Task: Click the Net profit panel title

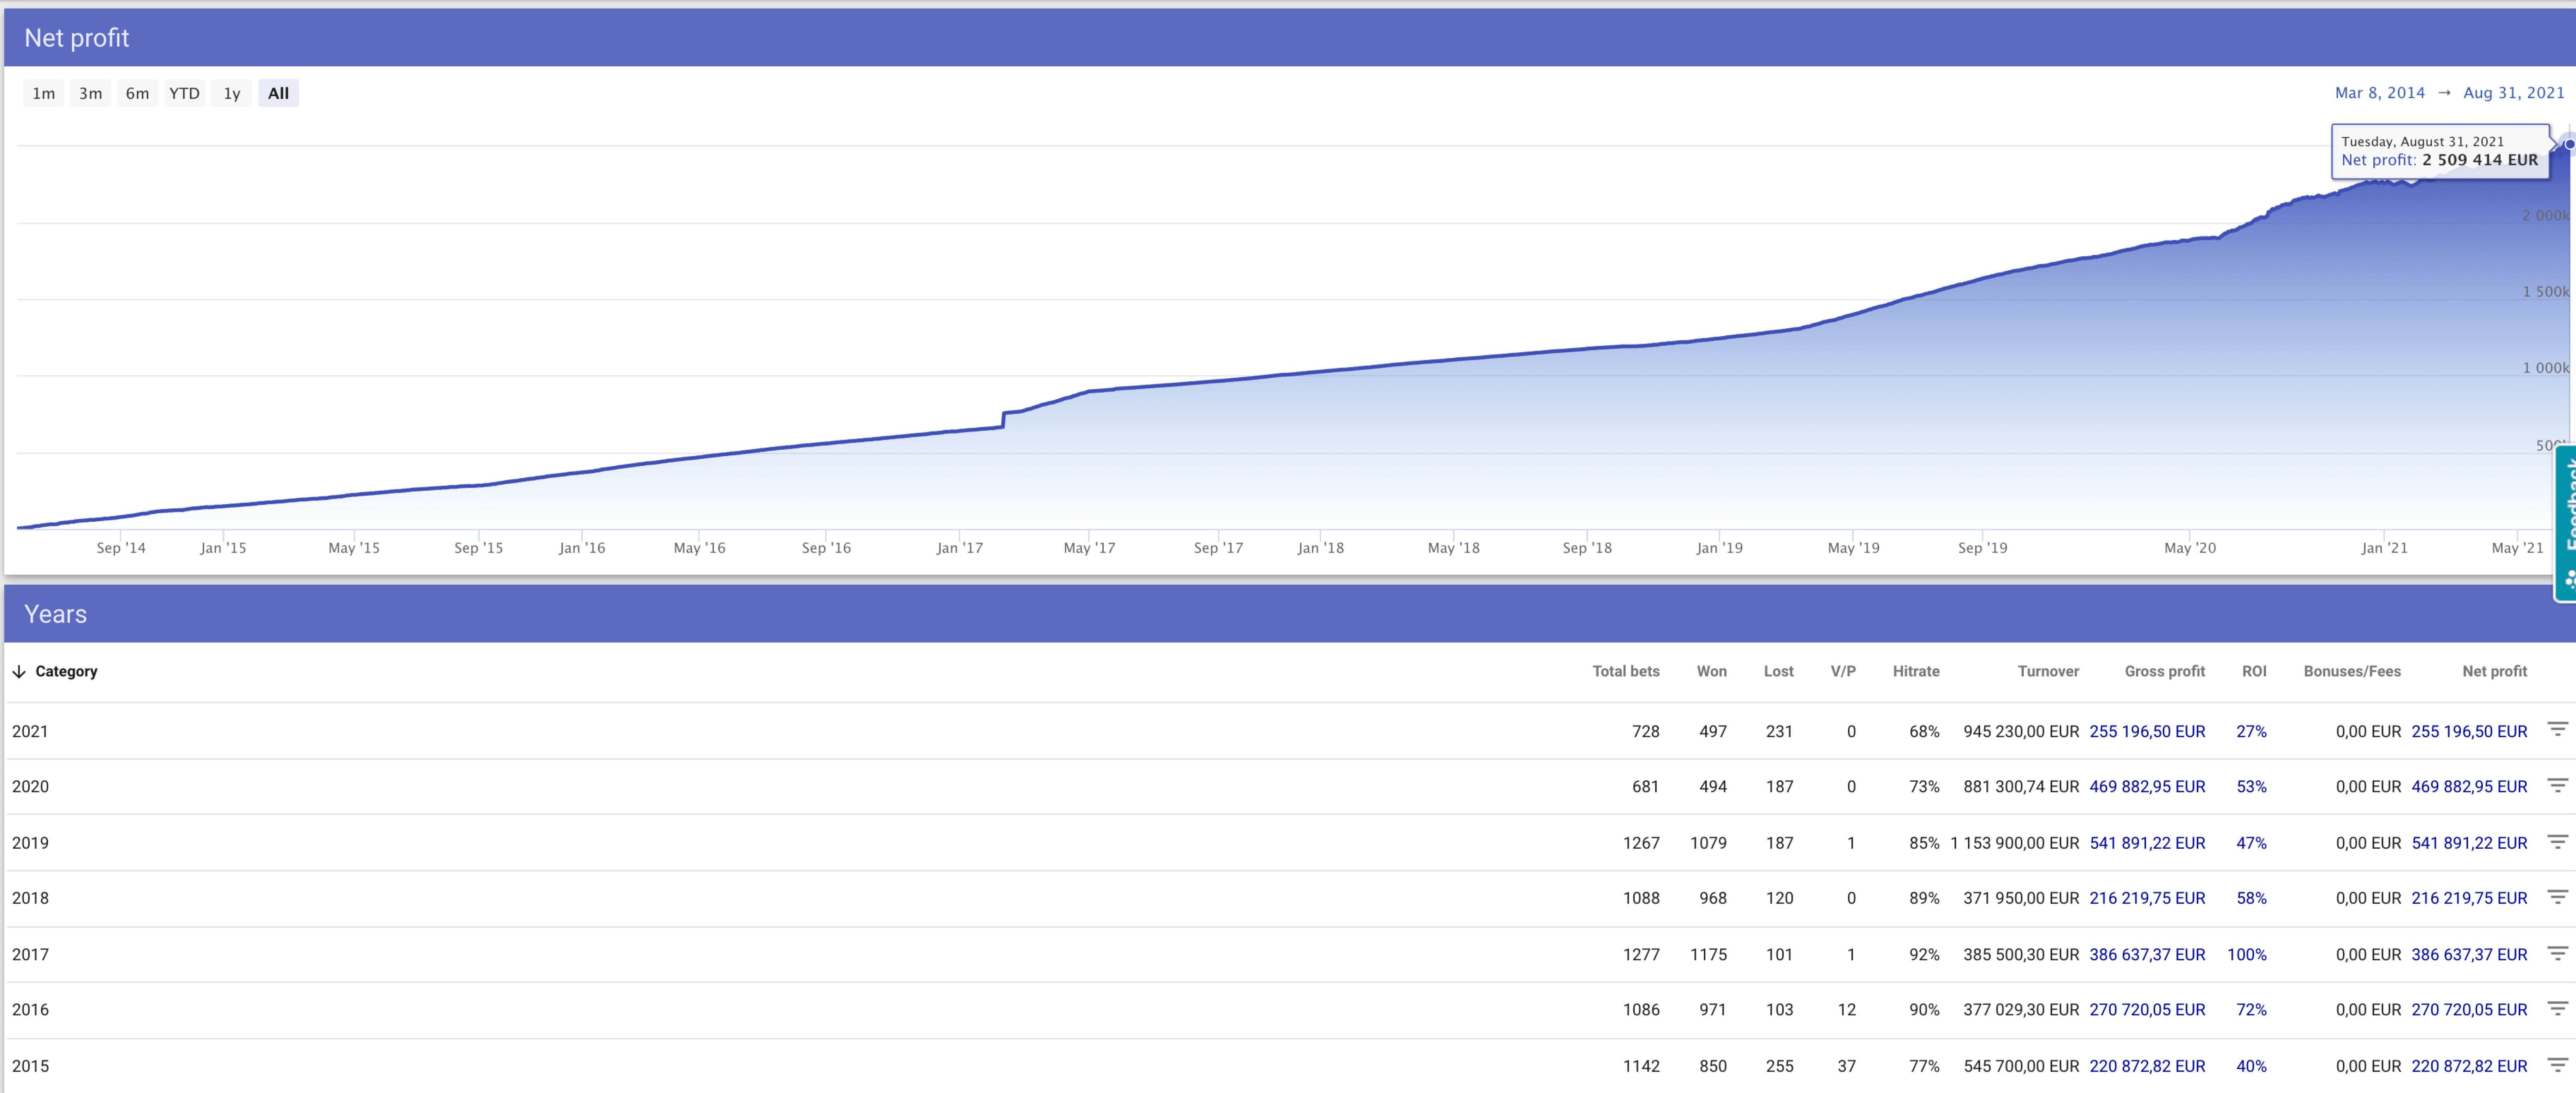Action: (x=77, y=38)
